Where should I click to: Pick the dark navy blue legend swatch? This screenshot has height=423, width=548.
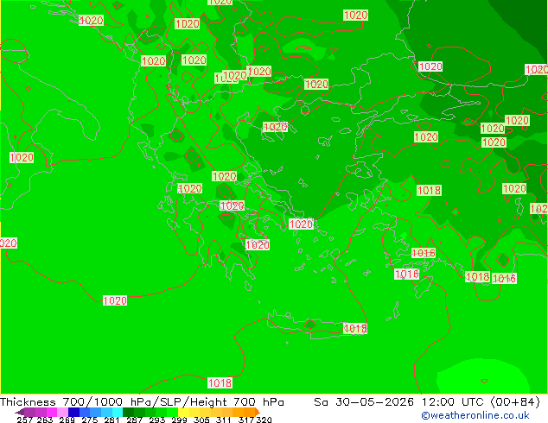[x=73, y=412]
